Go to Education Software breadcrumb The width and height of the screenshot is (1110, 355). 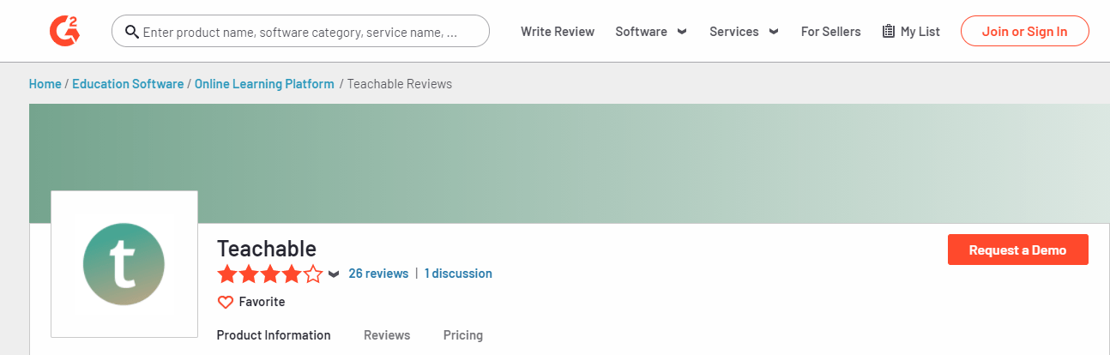click(x=128, y=84)
